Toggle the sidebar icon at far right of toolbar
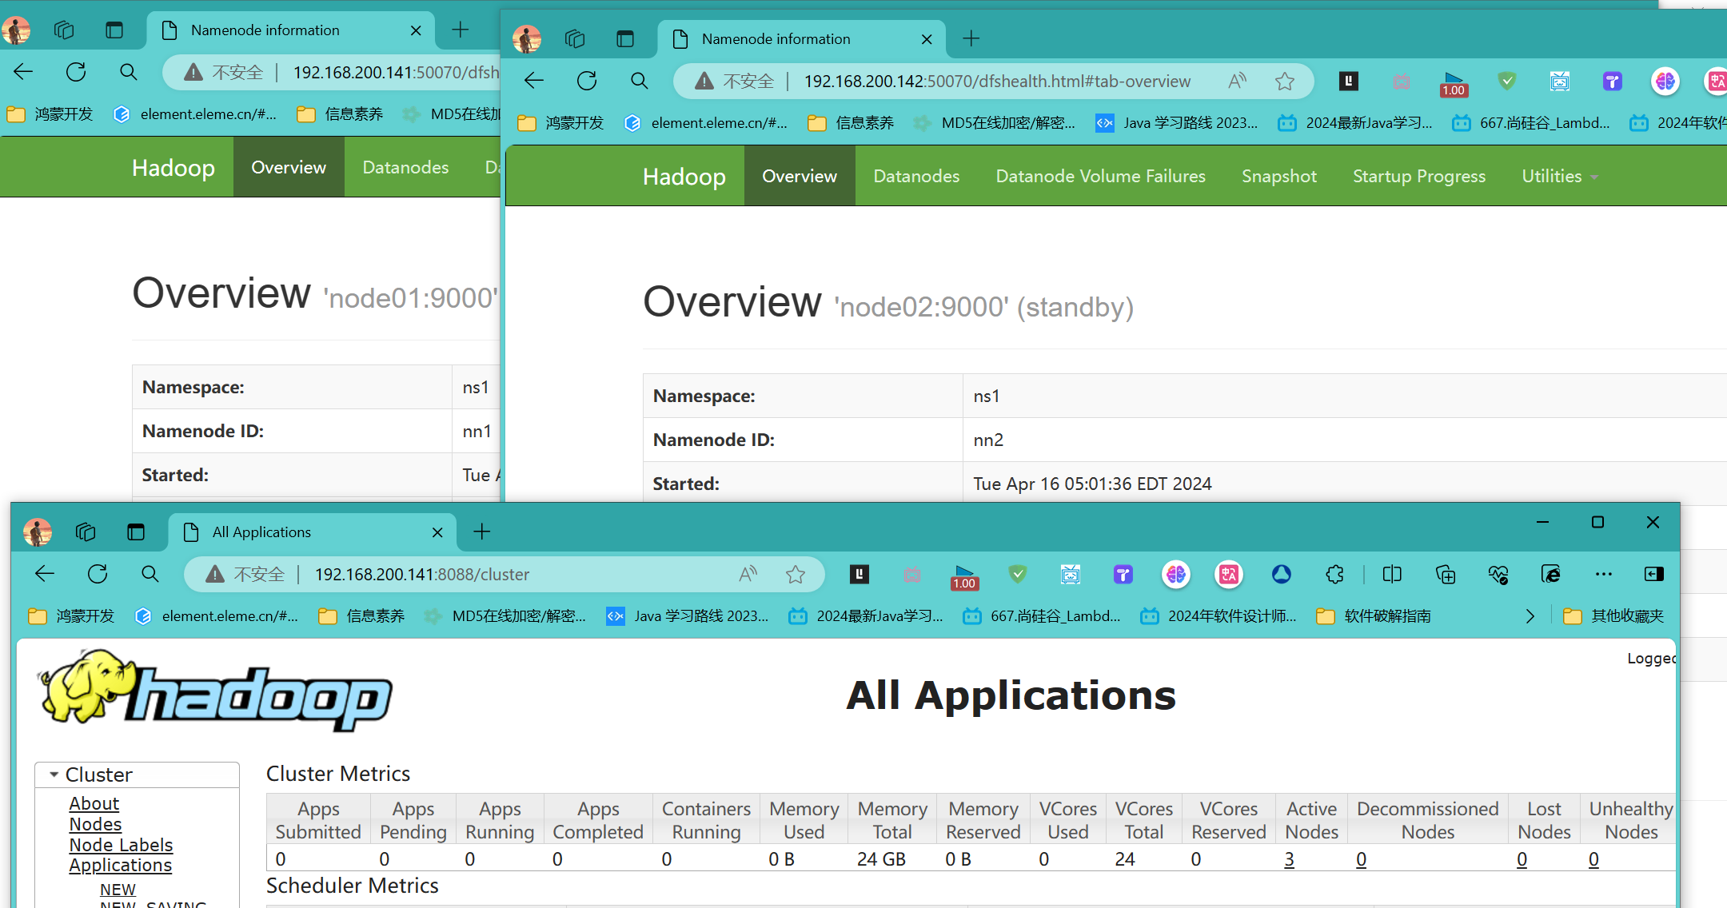 coord(1654,574)
